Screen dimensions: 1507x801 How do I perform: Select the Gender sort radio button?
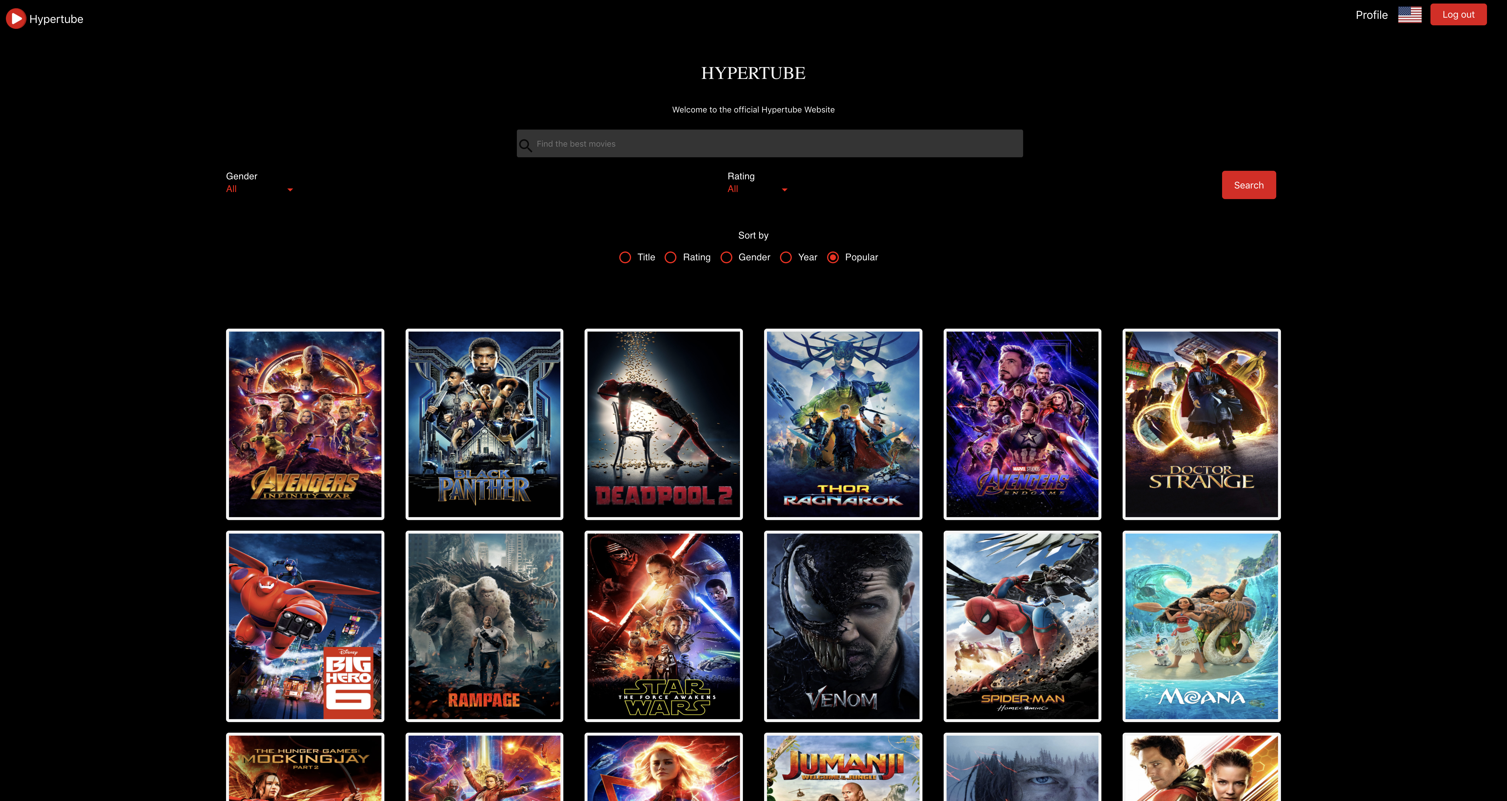(x=726, y=258)
